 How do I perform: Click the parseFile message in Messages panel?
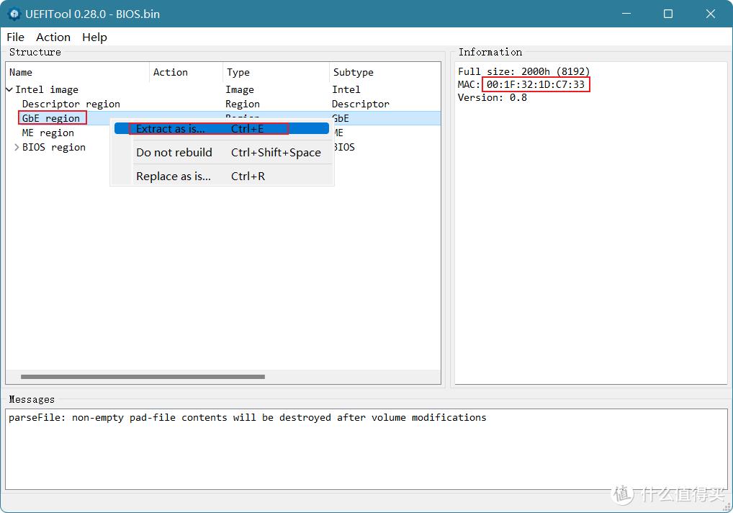click(247, 418)
